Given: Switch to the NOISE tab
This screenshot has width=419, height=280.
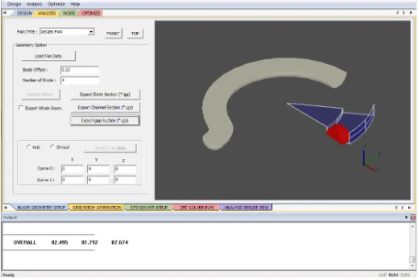Looking at the screenshot, I should 69,13.
